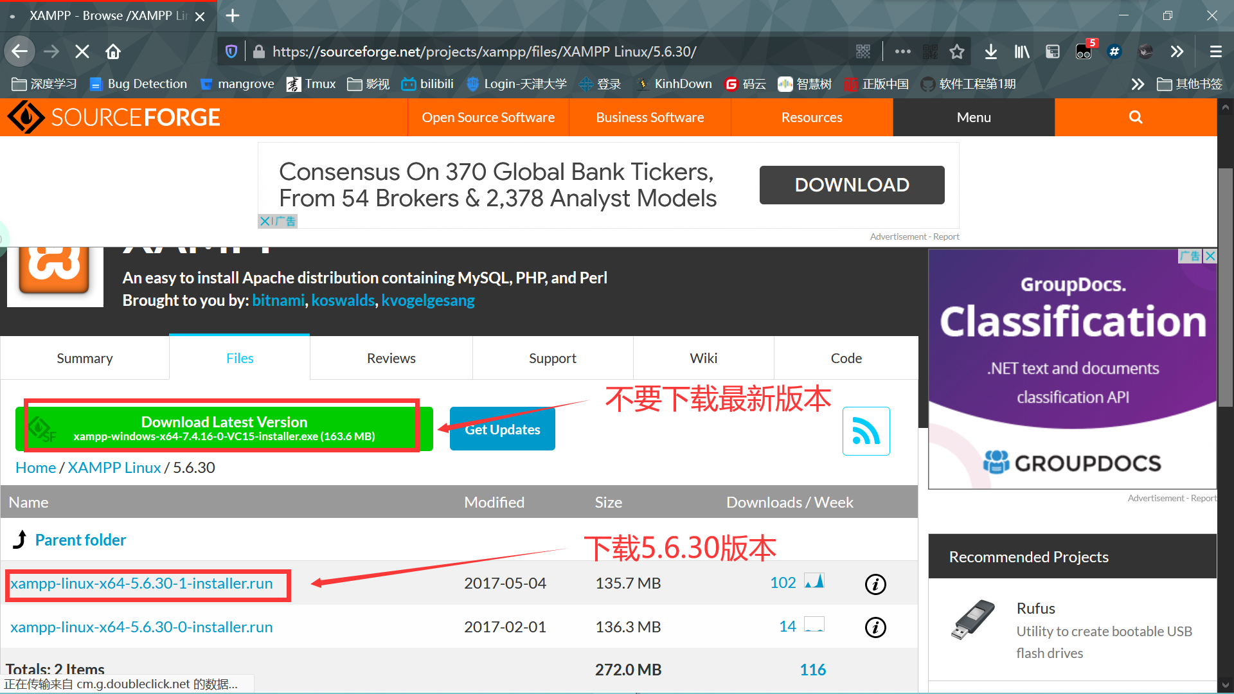Click the ad DOWNLOAD button

tap(852, 185)
